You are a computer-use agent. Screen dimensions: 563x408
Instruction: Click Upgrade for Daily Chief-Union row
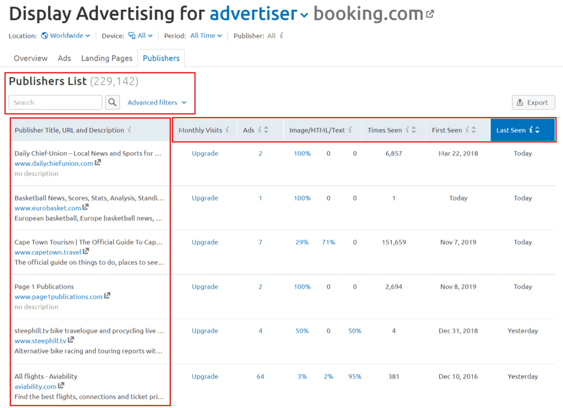point(205,153)
